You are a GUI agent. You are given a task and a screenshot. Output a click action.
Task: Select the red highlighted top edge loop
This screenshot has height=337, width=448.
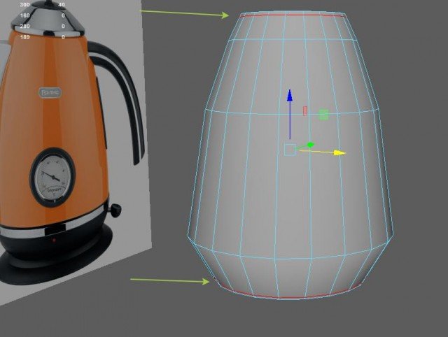click(292, 13)
